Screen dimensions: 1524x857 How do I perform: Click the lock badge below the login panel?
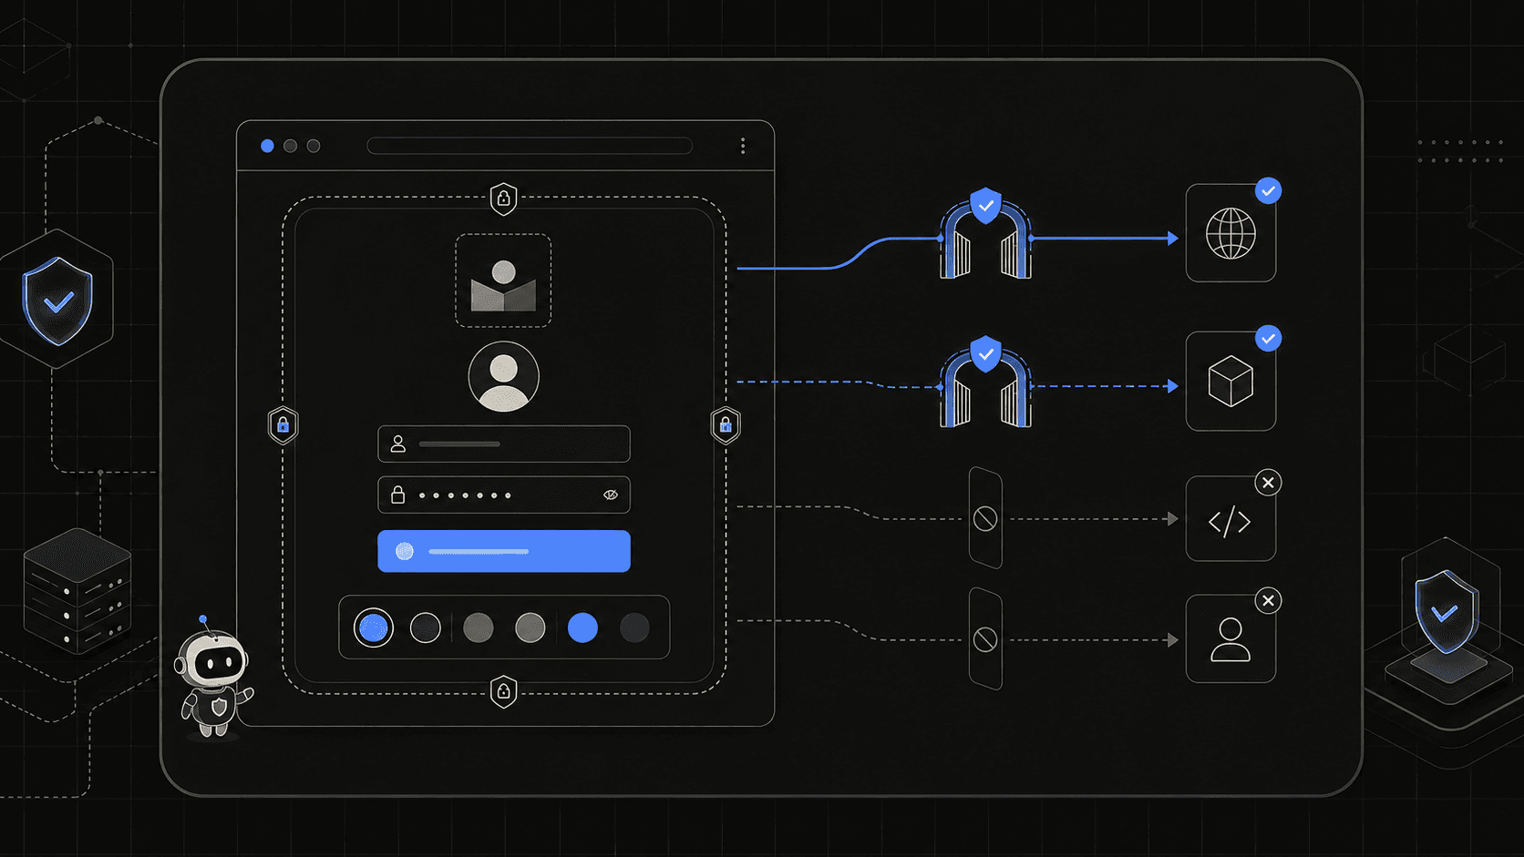click(503, 692)
